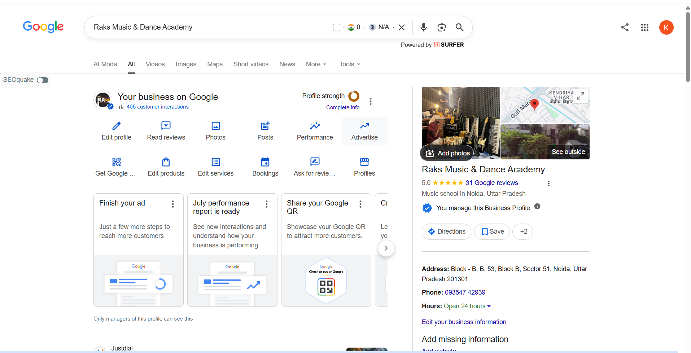Viewport: 691px width, 353px height.
Task: Click Edit your business information link
Action: [464, 322]
